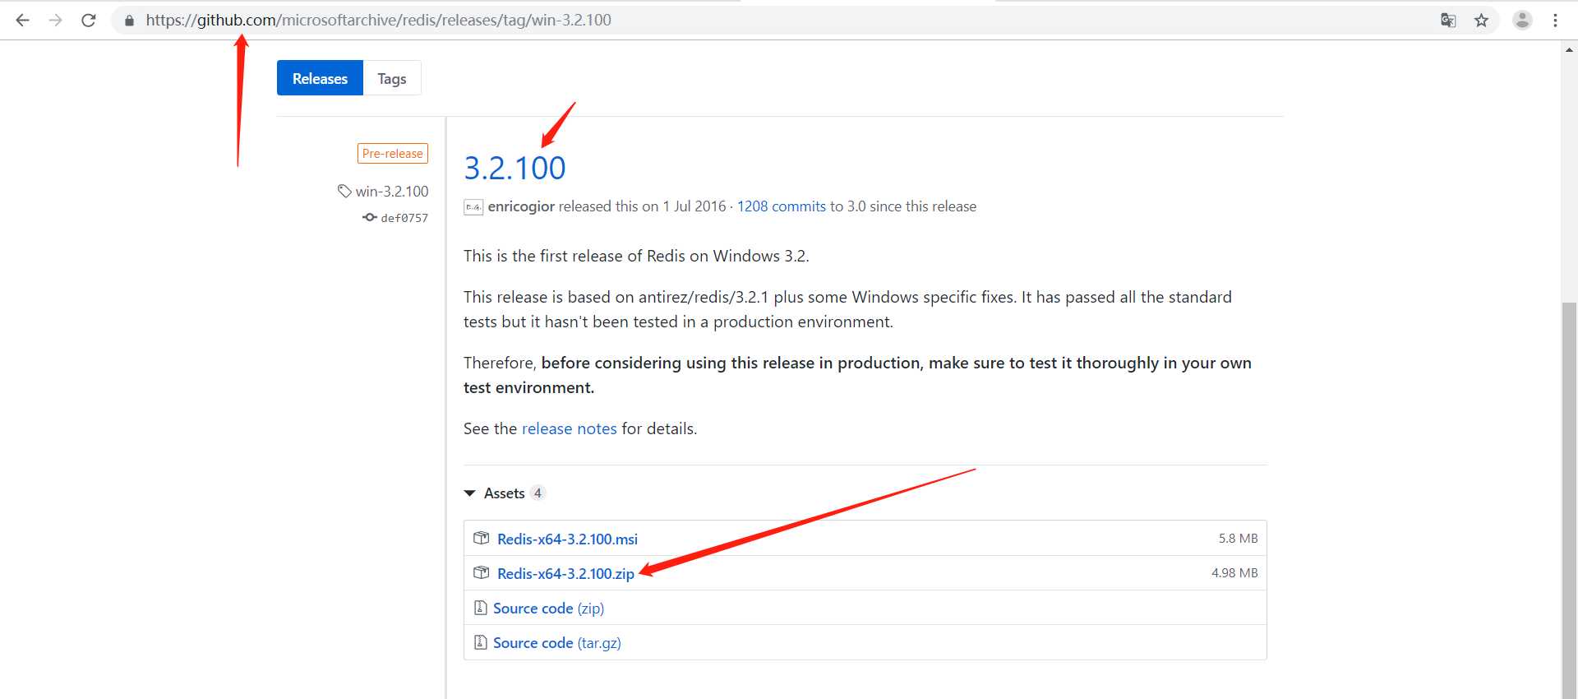This screenshot has height=699, width=1578.
Task: Switch to the Releases tab
Action: (320, 78)
